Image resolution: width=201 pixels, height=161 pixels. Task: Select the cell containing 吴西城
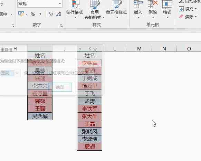pos(40,116)
